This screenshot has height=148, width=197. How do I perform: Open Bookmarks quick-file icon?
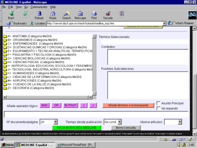8,23
